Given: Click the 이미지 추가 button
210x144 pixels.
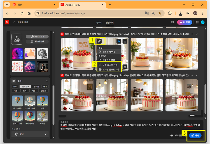Looking at the screenshot, I should (x=37, y=36).
